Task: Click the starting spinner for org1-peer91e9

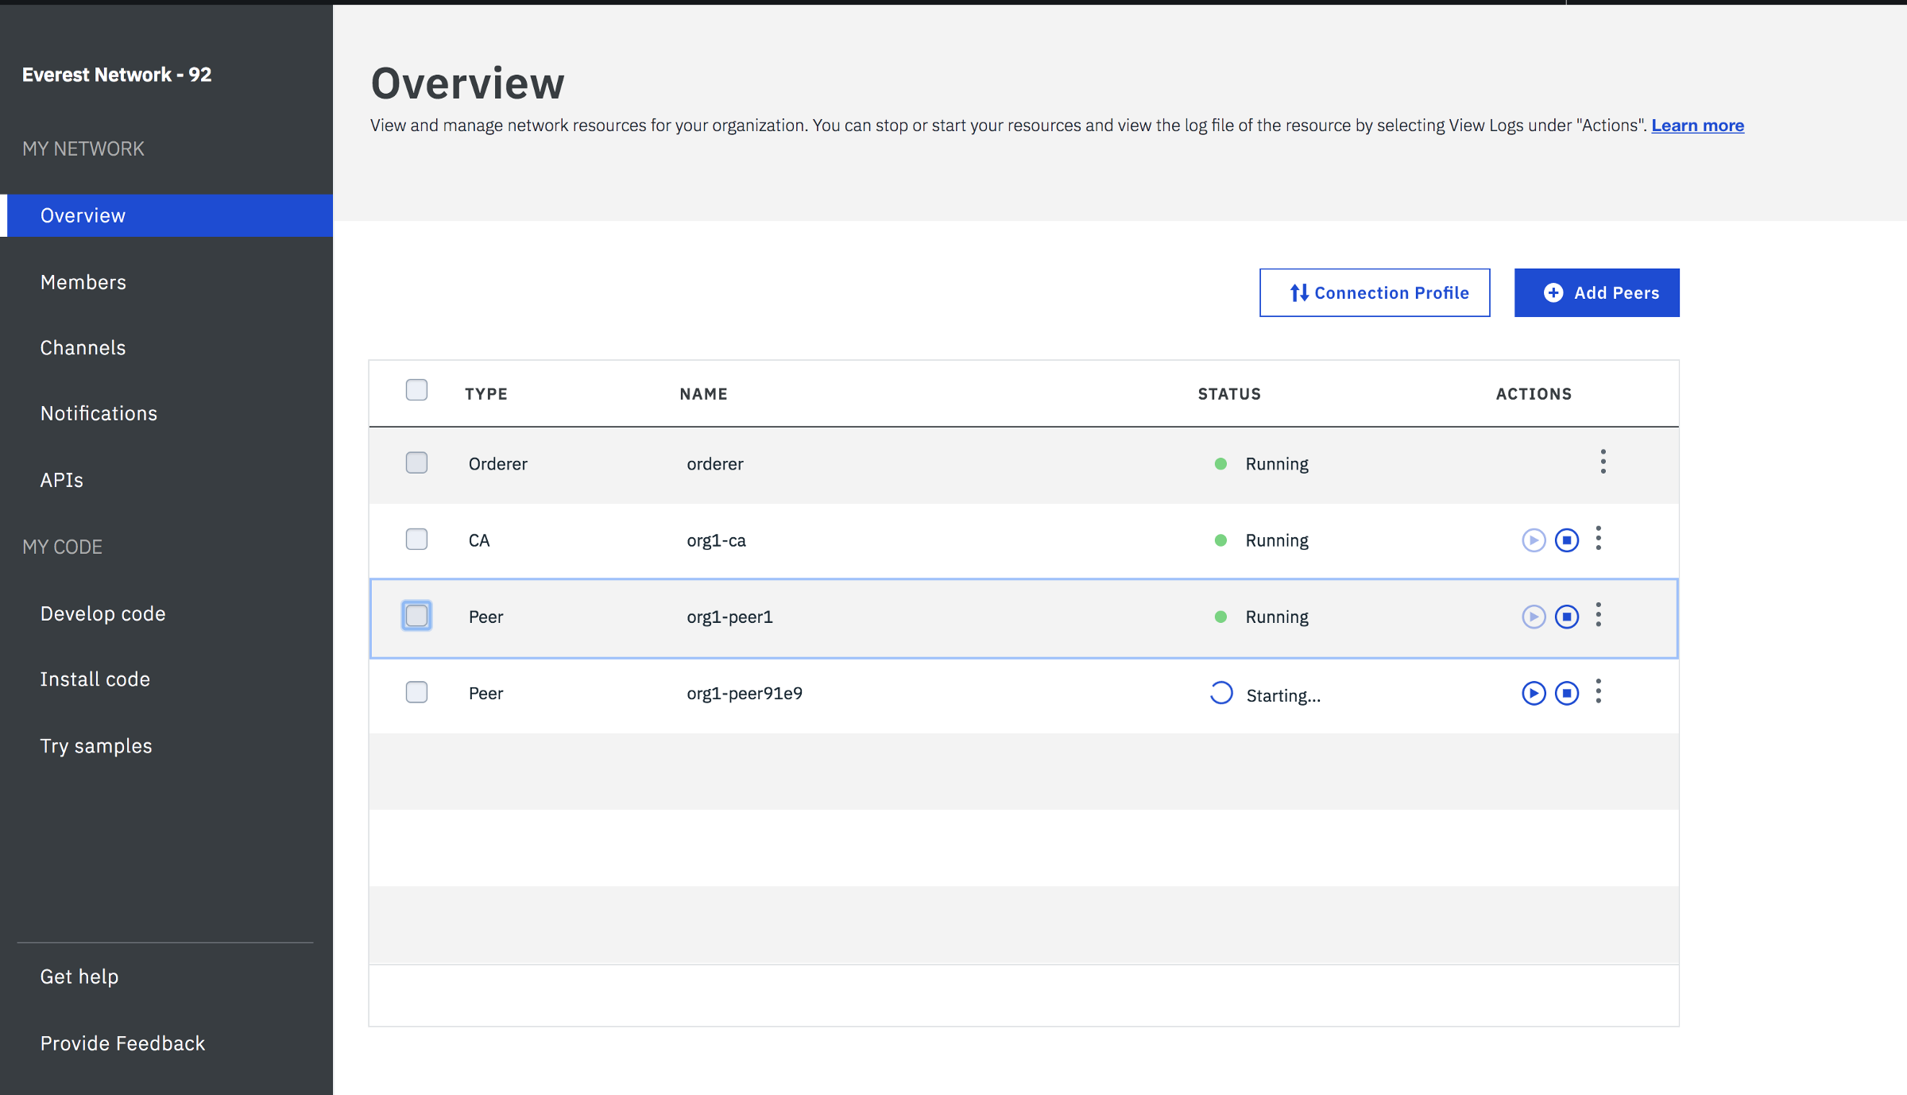Action: (x=1220, y=693)
